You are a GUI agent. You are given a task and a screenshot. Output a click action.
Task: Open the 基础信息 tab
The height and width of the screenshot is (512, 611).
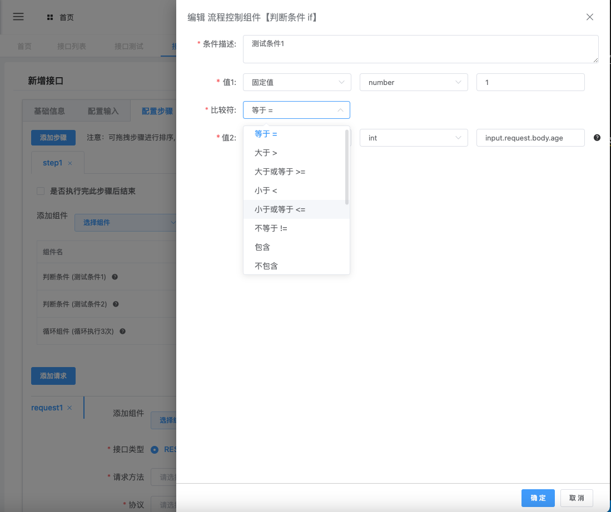[x=49, y=111]
